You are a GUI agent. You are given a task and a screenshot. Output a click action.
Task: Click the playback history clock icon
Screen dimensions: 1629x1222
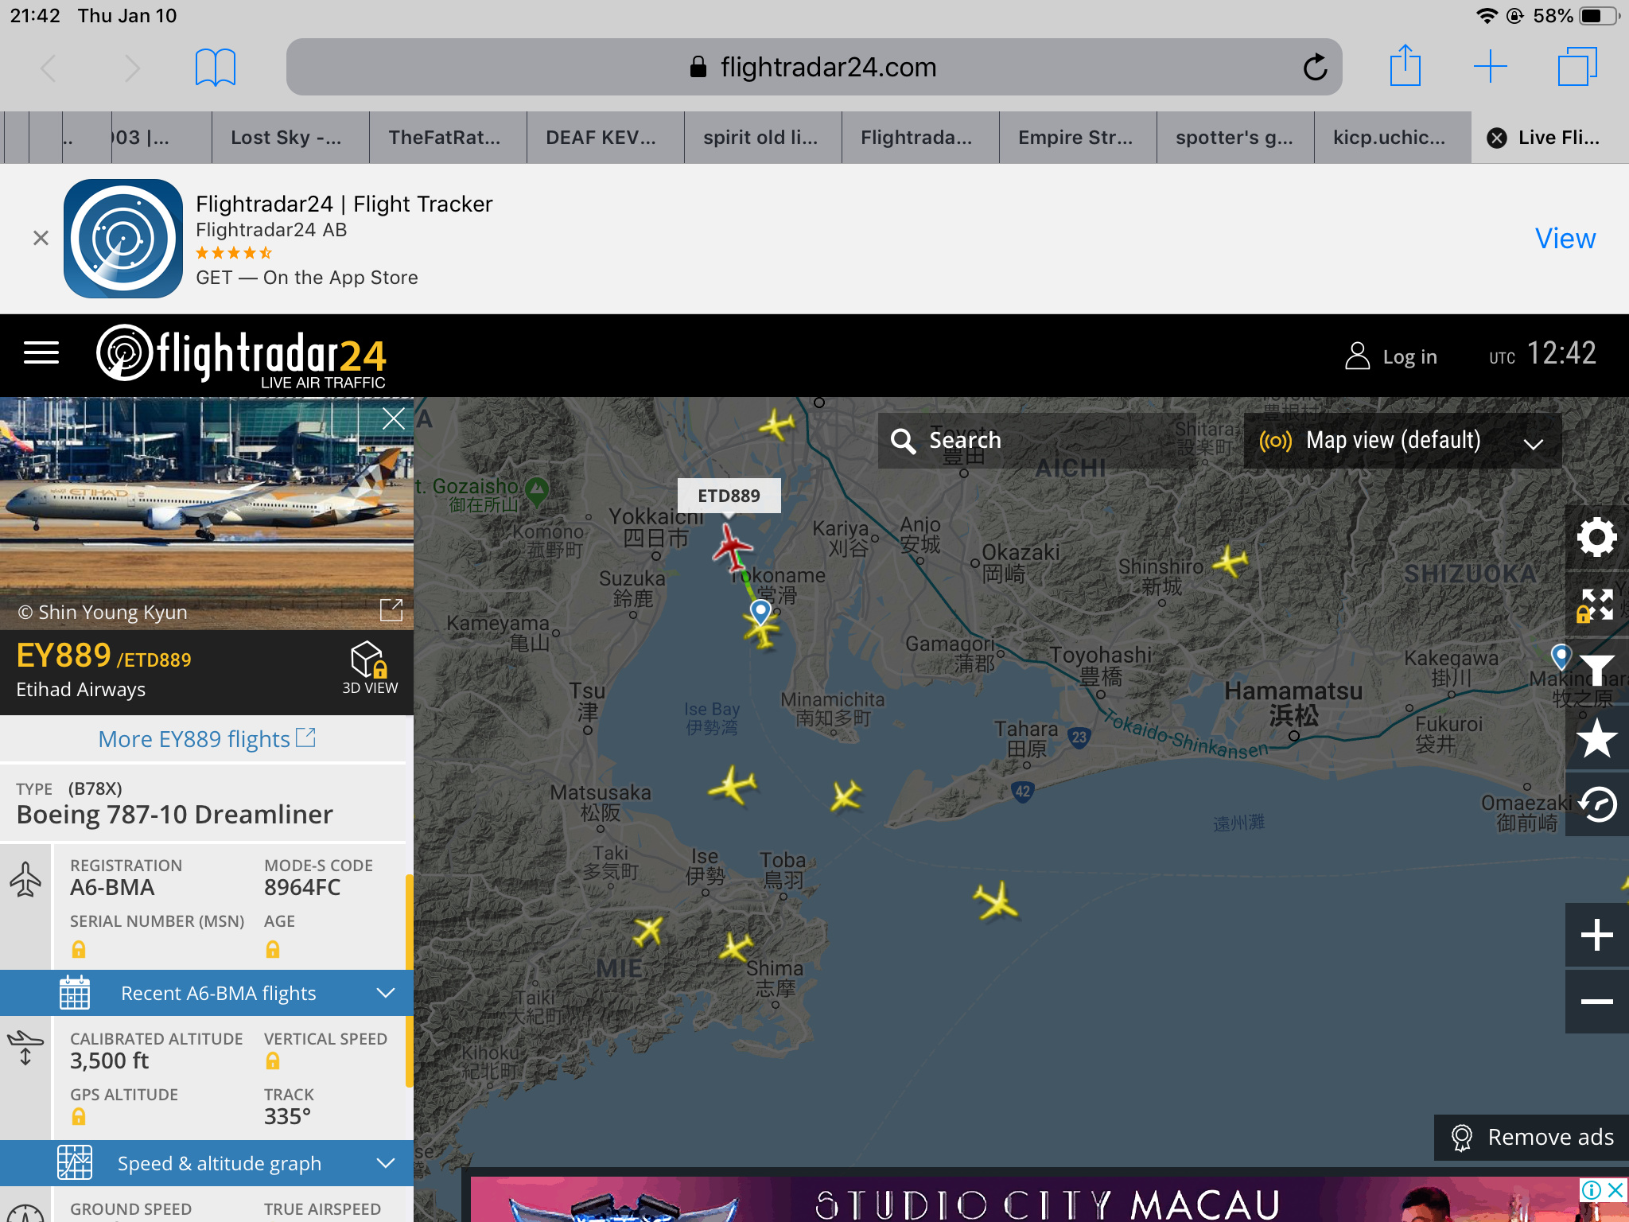click(x=1596, y=804)
